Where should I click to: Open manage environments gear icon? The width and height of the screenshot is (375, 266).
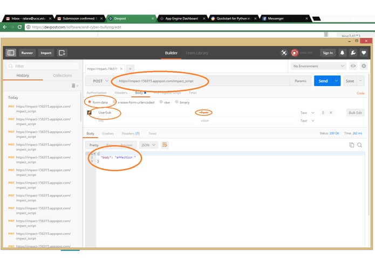coord(364,66)
